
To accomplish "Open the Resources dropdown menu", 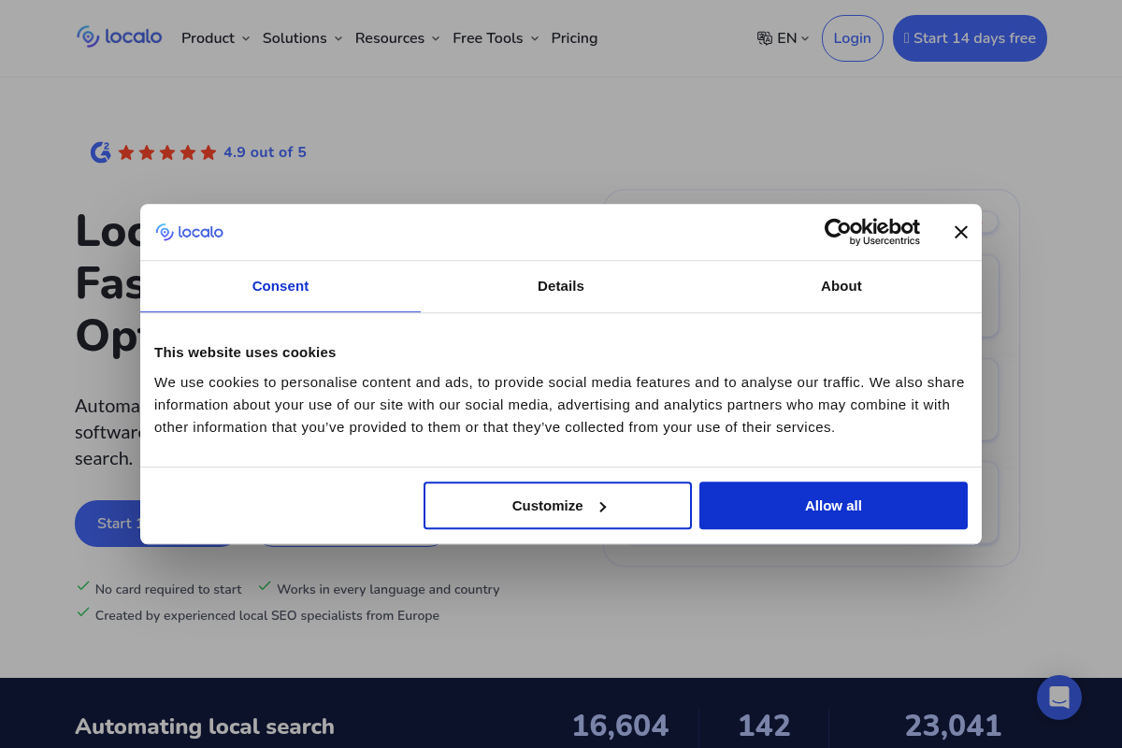I will point(396,38).
